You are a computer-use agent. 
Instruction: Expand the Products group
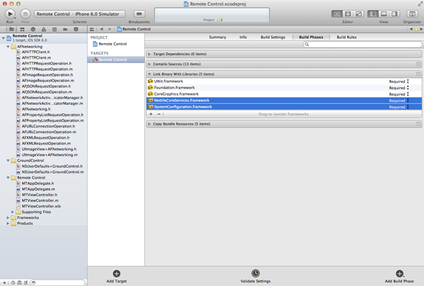(8, 224)
